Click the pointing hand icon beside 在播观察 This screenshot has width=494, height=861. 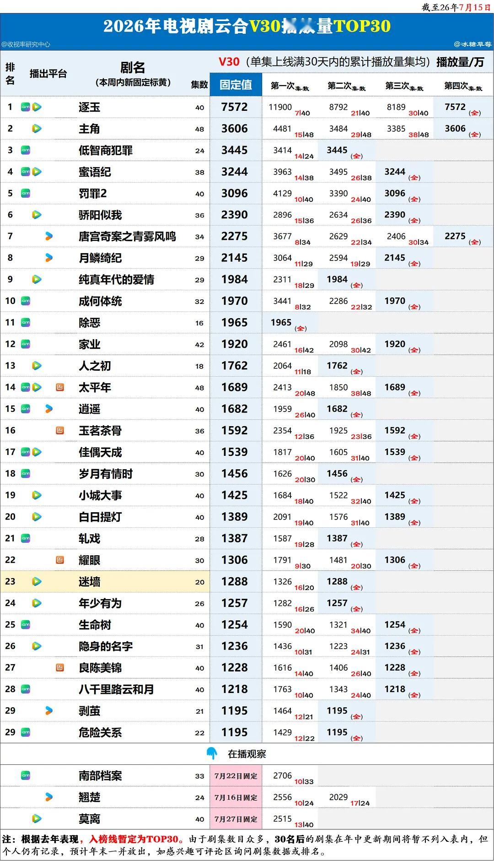click(212, 753)
